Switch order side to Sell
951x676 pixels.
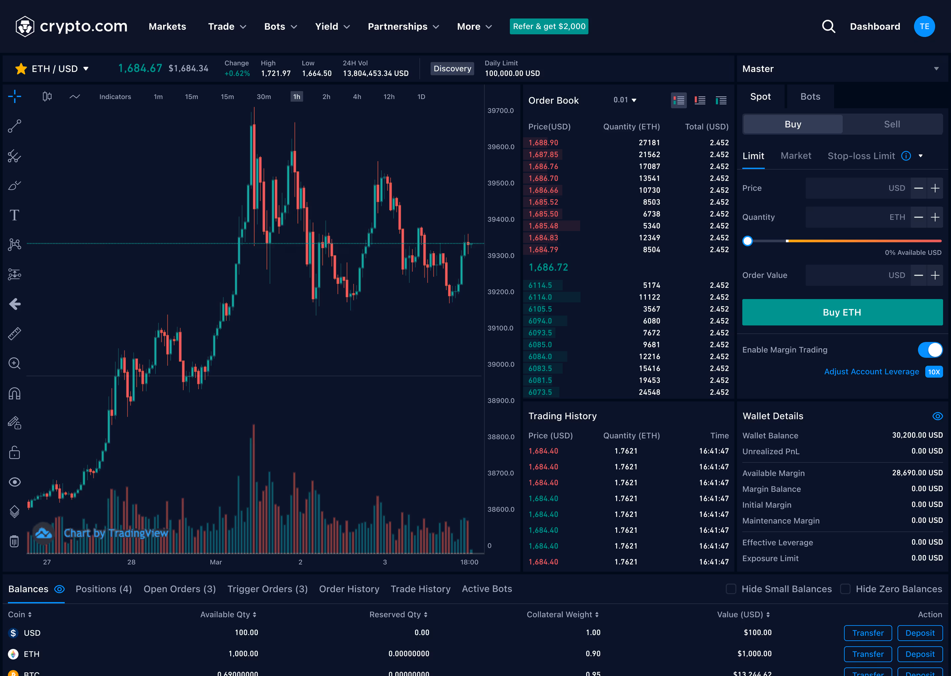point(892,124)
